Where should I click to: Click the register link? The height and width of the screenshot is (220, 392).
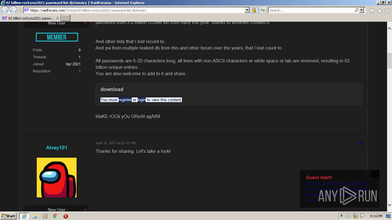click(125, 100)
